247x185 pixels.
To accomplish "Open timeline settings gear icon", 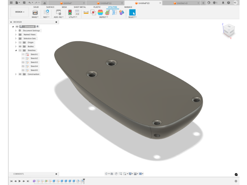I will click(x=236, y=181).
